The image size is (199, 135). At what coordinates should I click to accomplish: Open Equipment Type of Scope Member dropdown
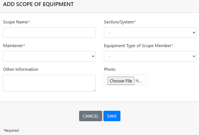150,56
